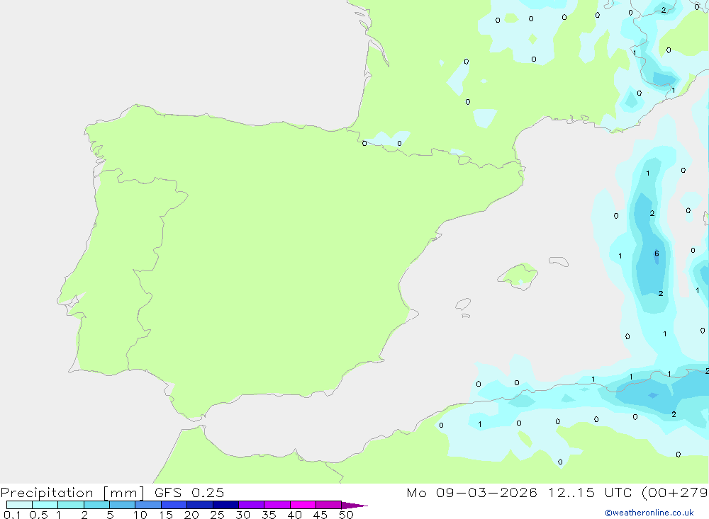Click the 'GFS 0.25' model label
Image resolution: width=709 pixels, height=519 pixels.
[x=189, y=492]
